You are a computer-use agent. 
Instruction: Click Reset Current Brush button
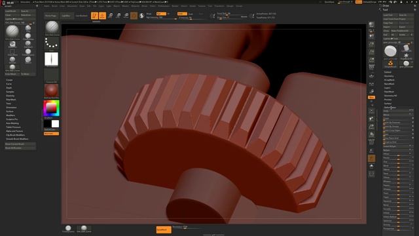[x=20, y=144]
